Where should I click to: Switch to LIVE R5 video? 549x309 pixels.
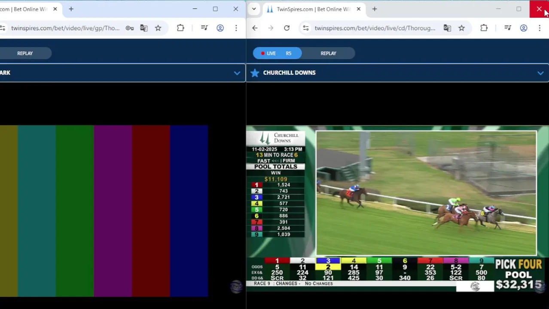point(277,53)
